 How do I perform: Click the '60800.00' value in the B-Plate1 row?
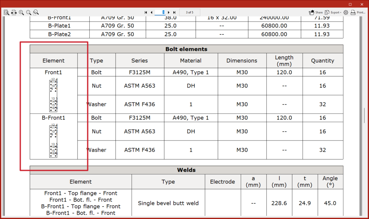point(274,26)
